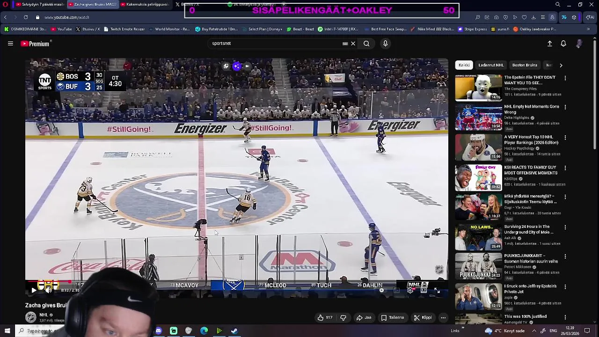Viewport: 599px width, 337px height.
Task: Open options for Honest Top 10 NHL video
Action: [565, 138]
